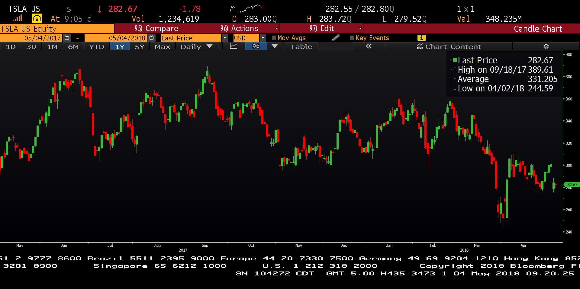Viewport: 580px width, 289px height.
Task: Click the At 9:05 d timestamp
Action: (71, 19)
